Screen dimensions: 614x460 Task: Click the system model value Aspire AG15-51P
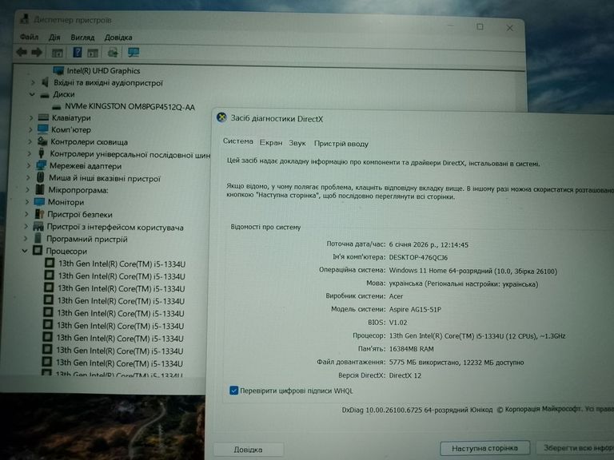415,309
